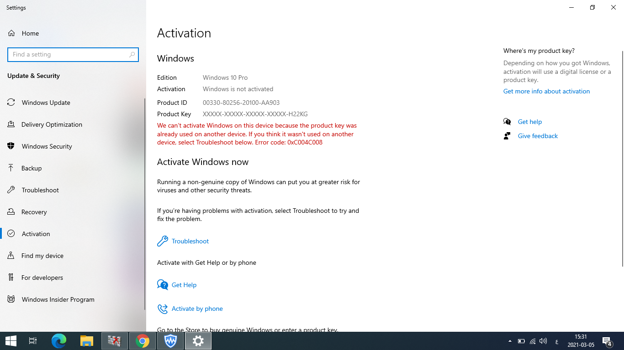Click 'Where's my product key?' heading
This screenshot has height=350, width=624.
pos(539,51)
